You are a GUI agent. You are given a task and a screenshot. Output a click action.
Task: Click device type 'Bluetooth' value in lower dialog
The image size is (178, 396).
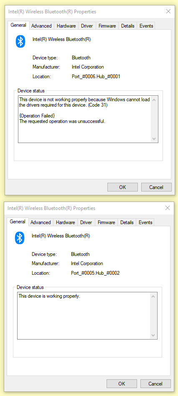80,254
